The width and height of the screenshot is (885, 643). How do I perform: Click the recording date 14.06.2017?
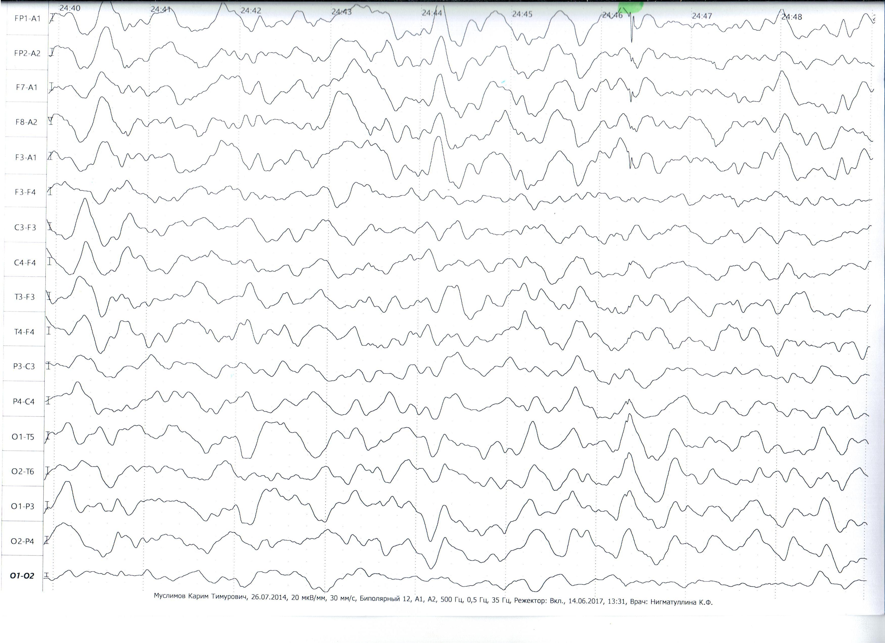pos(586,601)
